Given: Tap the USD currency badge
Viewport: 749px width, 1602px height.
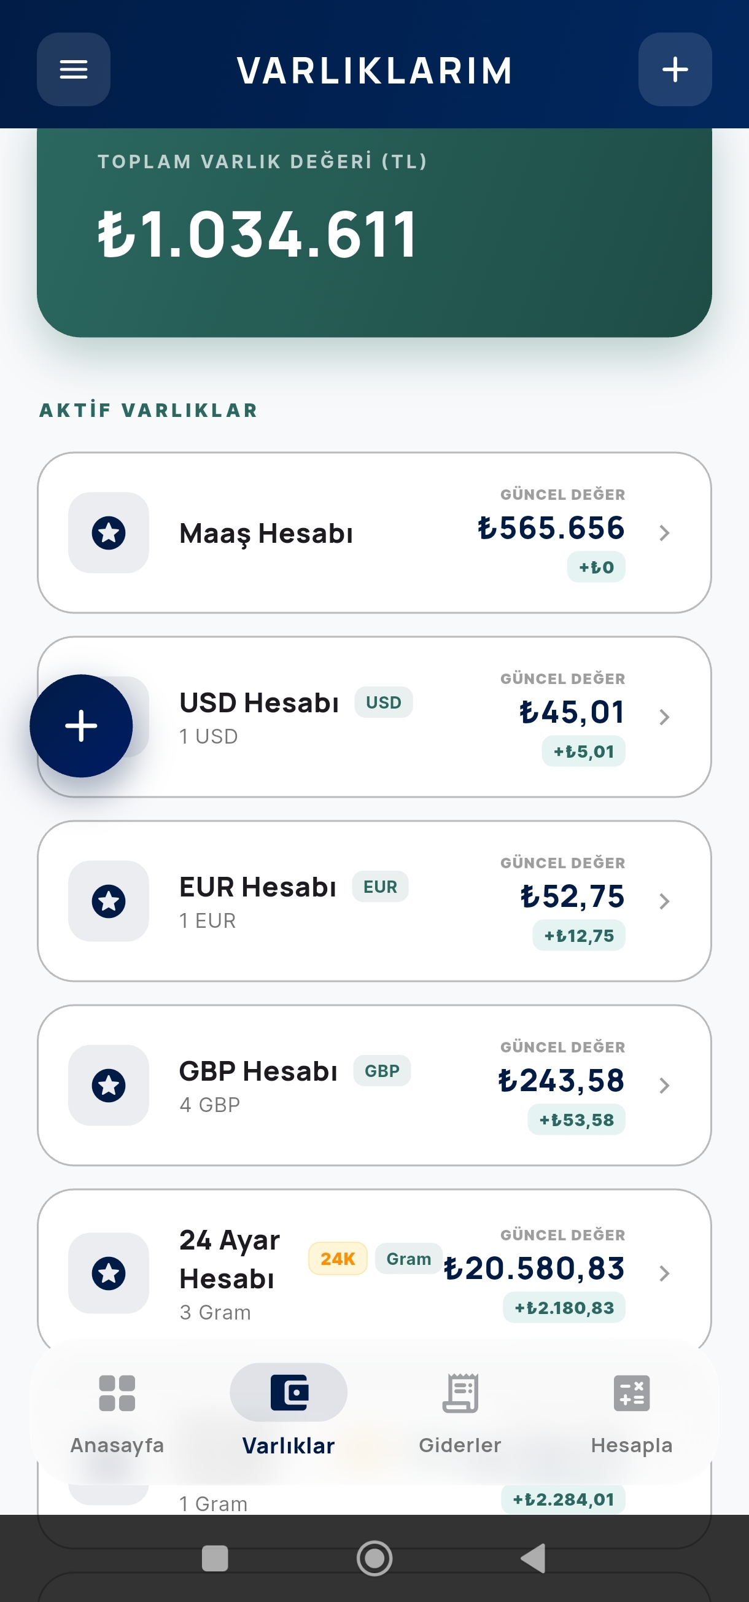Looking at the screenshot, I should (384, 702).
